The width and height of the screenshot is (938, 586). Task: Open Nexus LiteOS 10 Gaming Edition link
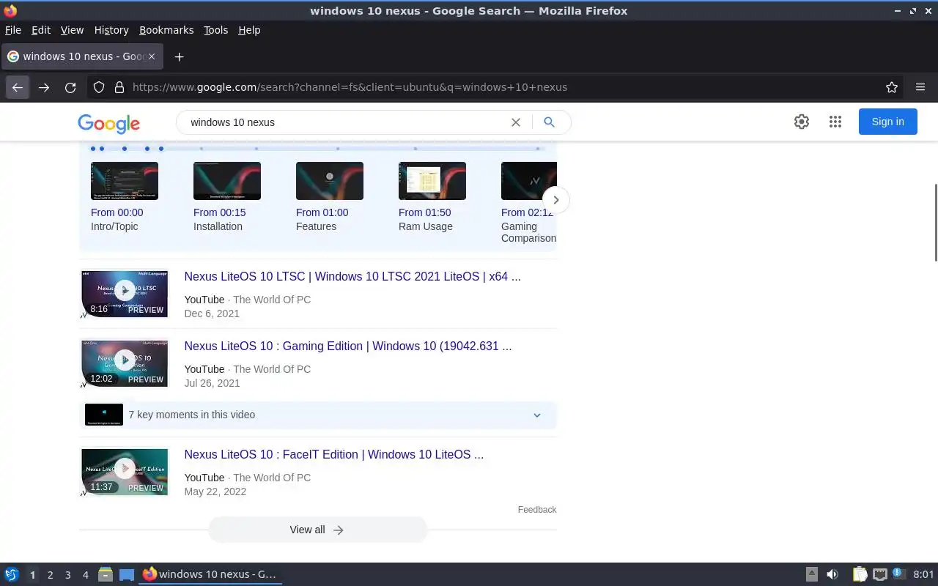[x=348, y=346]
